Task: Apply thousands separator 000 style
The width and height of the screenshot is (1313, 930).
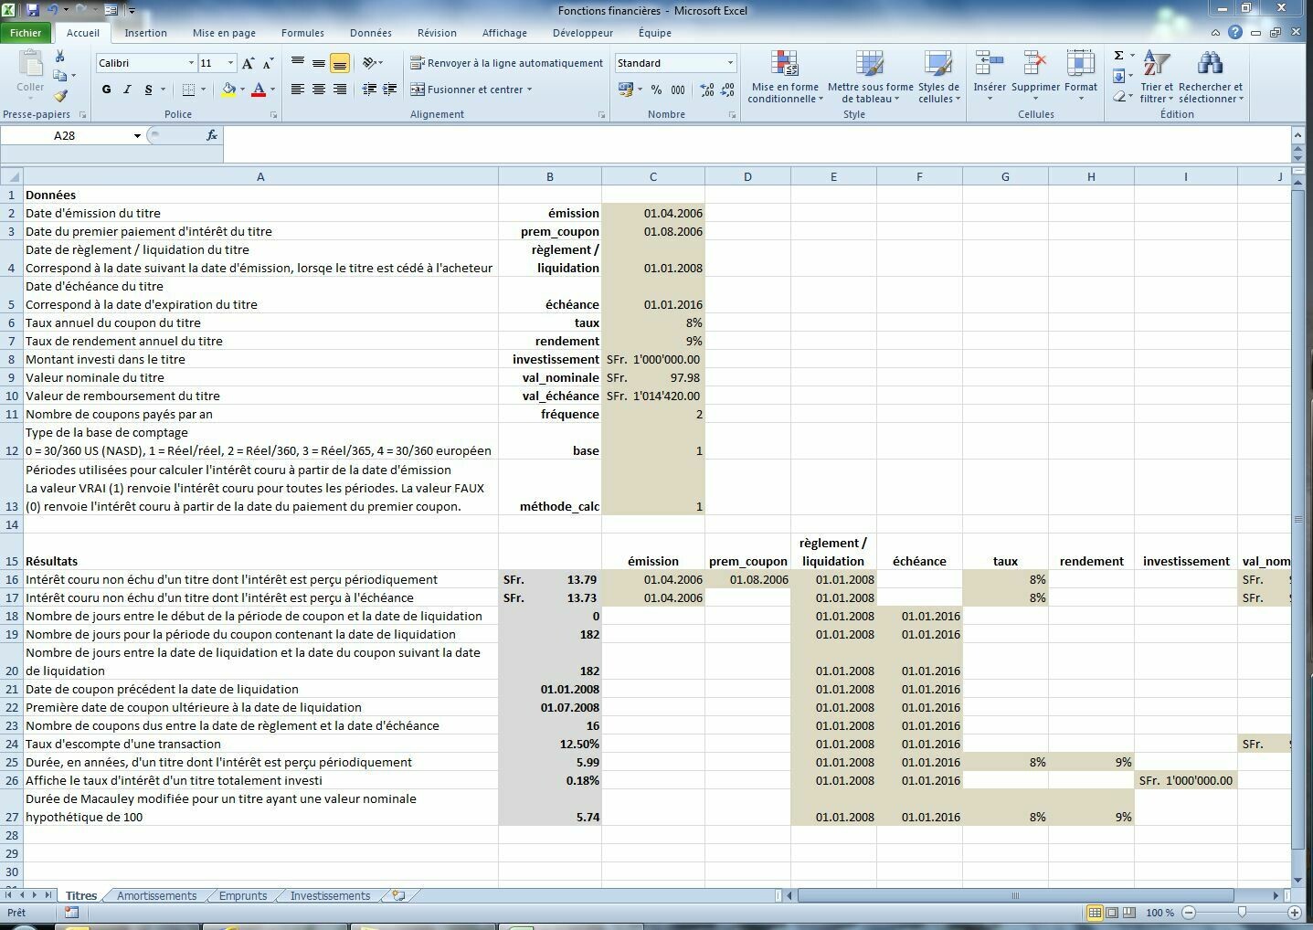Action: [678, 90]
